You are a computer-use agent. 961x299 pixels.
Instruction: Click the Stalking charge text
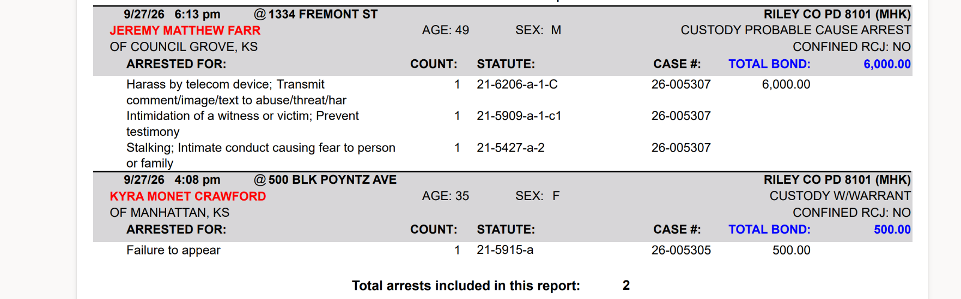point(261,155)
